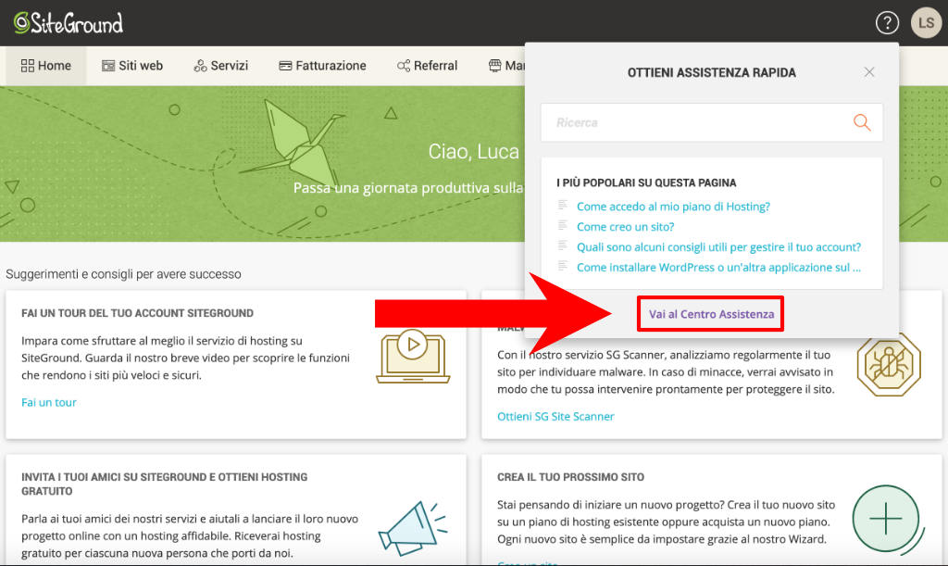This screenshot has width=948, height=566.
Task: Click the Referral share icon
Action: (404, 65)
